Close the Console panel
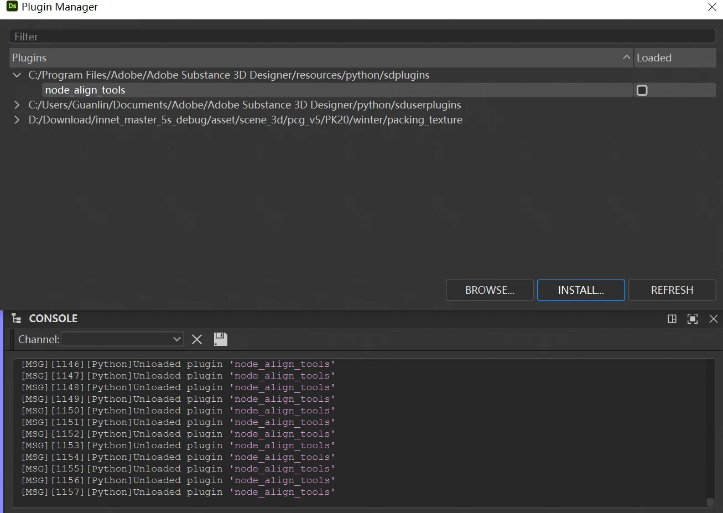Screen dimensions: 723x513 pyautogui.click(x=714, y=319)
